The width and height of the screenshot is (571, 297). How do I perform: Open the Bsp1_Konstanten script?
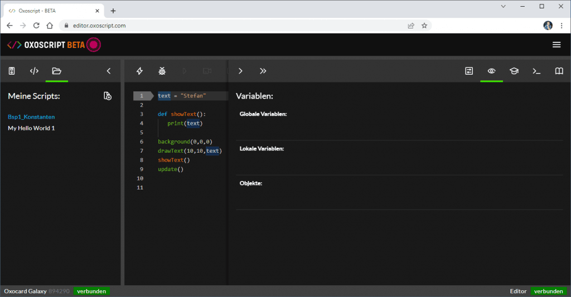pyautogui.click(x=31, y=117)
